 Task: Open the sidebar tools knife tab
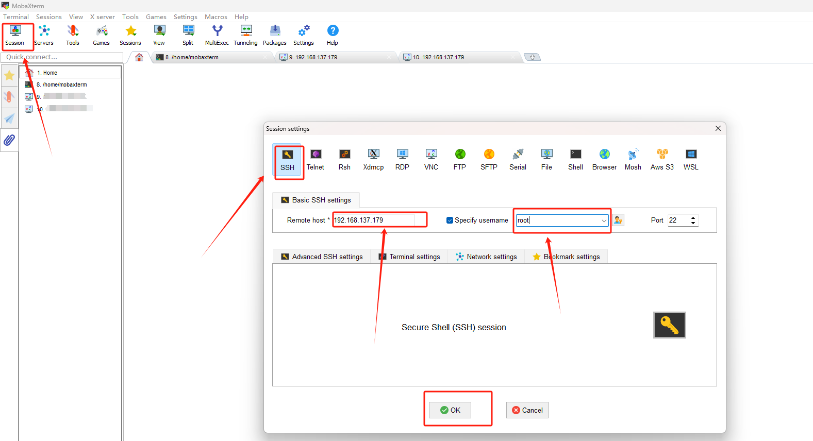(x=9, y=97)
